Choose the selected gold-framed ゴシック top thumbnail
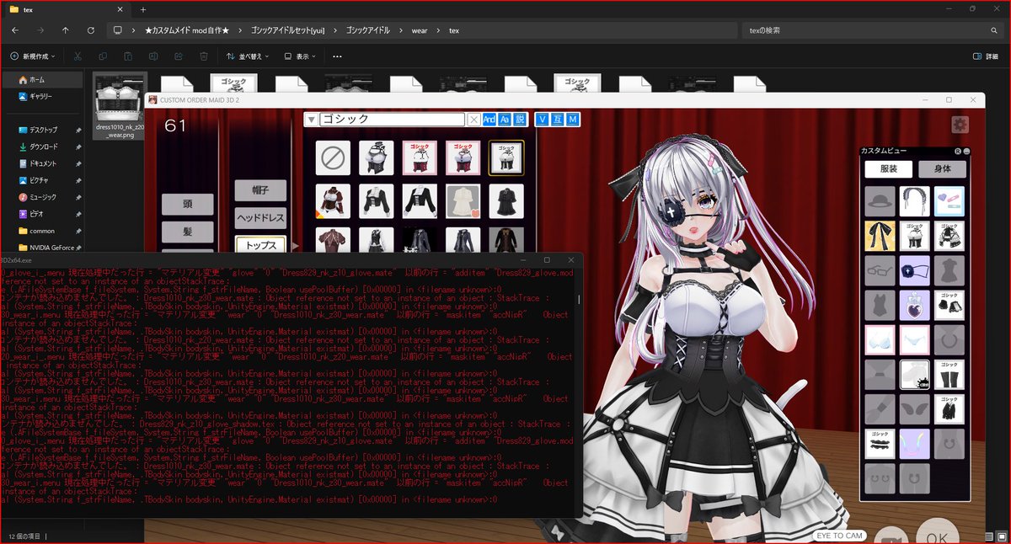1011x544 pixels. click(x=506, y=157)
